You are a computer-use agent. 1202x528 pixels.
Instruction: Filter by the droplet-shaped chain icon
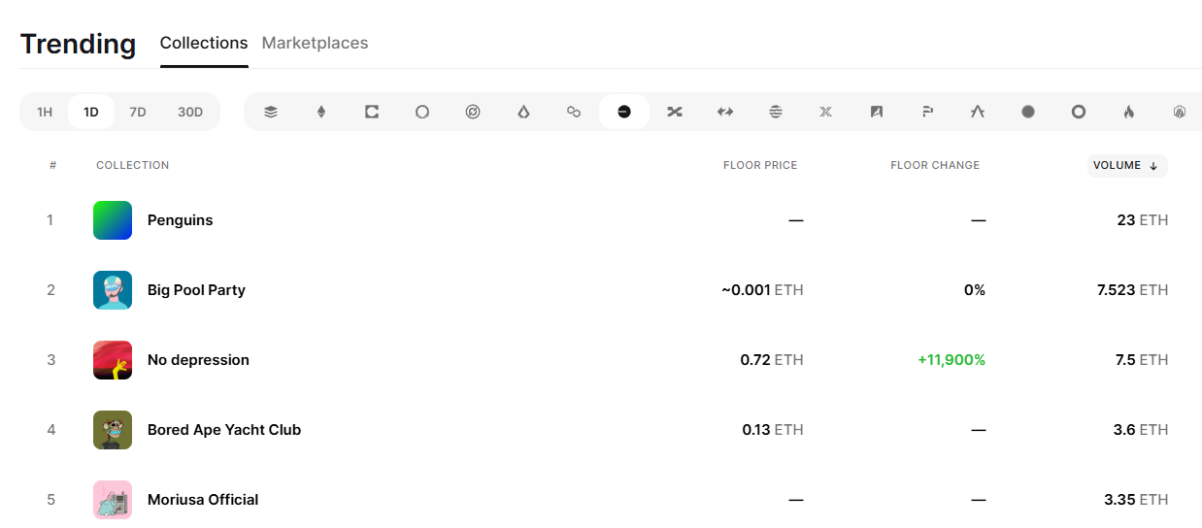[x=523, y=112]
